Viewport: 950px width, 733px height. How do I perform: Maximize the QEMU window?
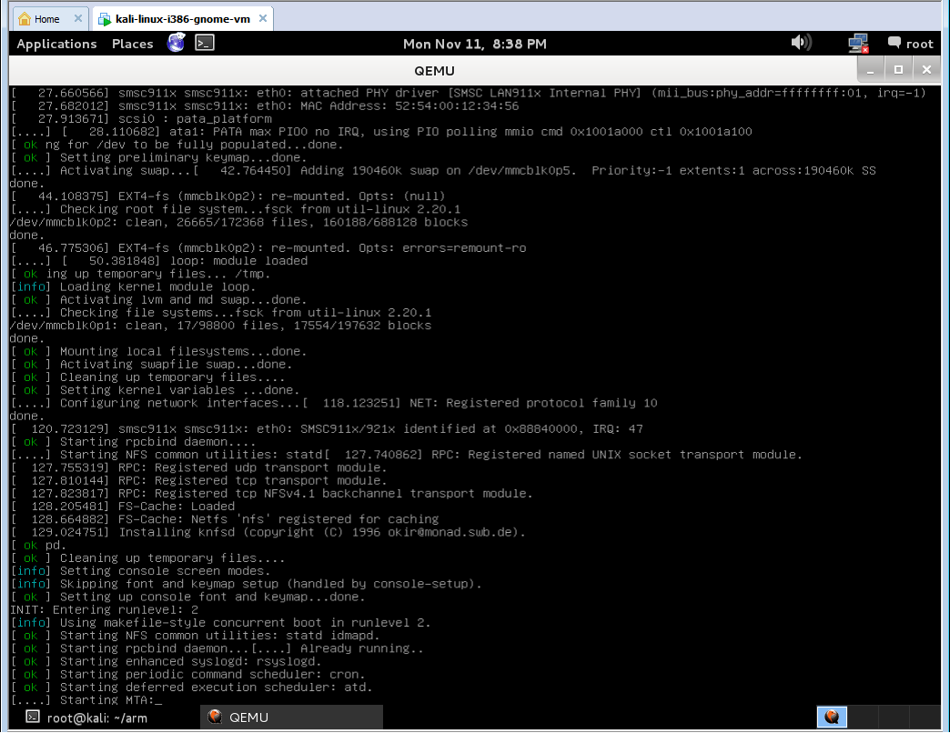[x=898, y=70]
